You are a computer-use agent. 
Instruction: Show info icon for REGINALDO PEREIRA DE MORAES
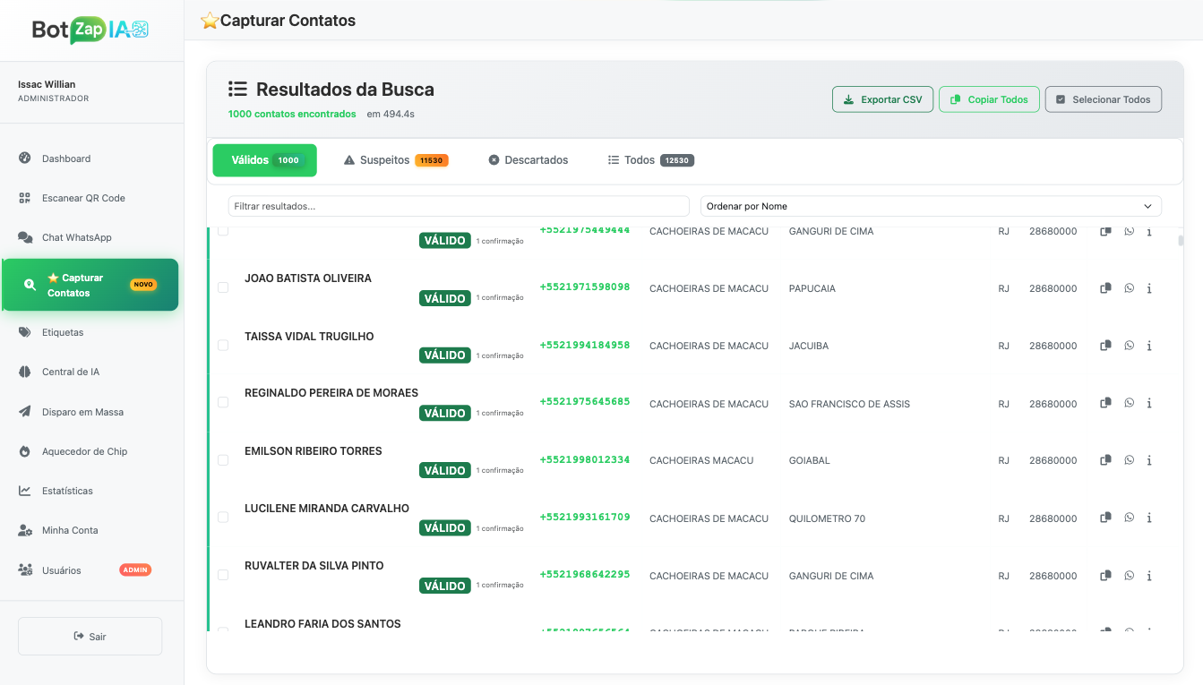coord(1149,403)
